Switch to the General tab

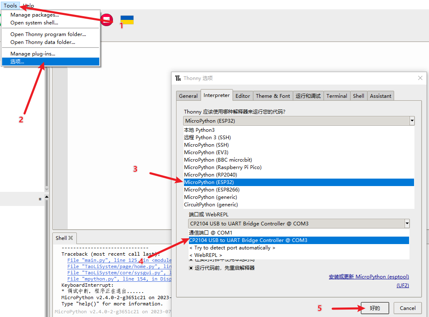click(x=188, y=96)
